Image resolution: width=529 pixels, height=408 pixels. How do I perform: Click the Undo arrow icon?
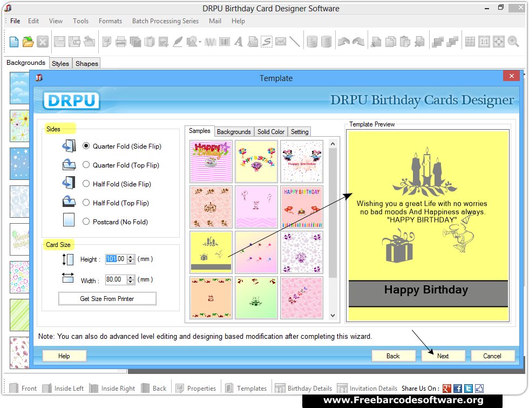point(344,42)
